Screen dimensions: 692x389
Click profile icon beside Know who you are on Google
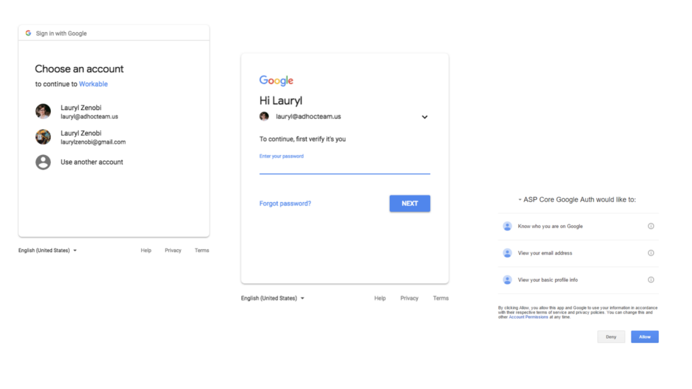point(507,226)
